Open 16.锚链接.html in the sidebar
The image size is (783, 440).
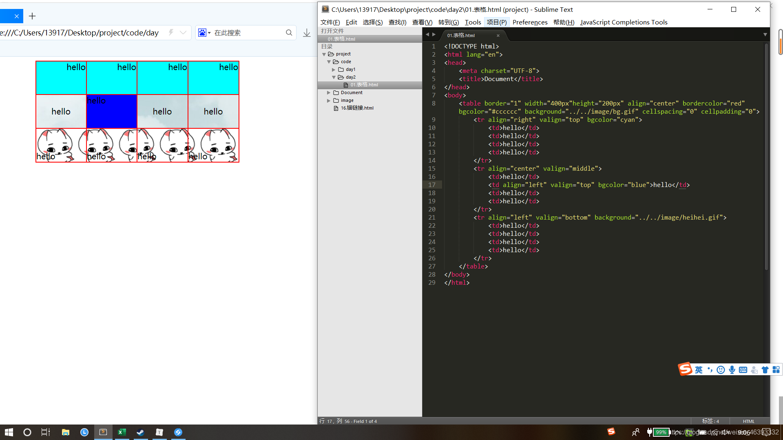pos(357,108)
